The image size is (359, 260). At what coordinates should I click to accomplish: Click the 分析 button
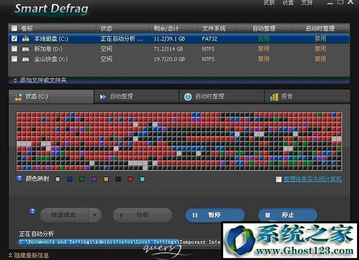(x=142, y=215)
